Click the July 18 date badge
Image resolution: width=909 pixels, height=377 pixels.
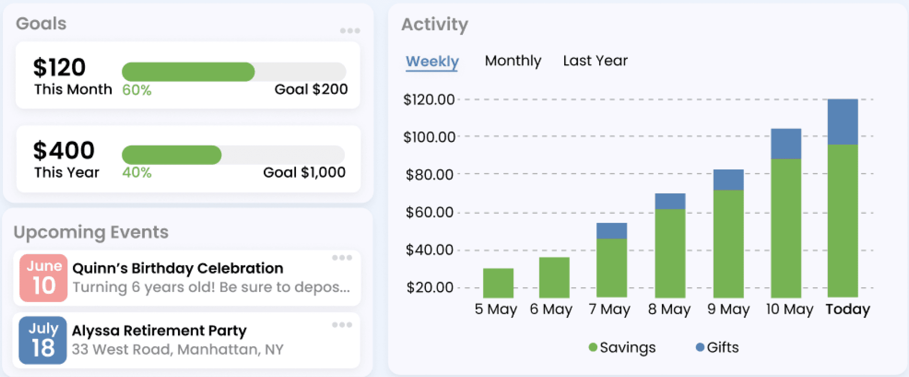43,340
